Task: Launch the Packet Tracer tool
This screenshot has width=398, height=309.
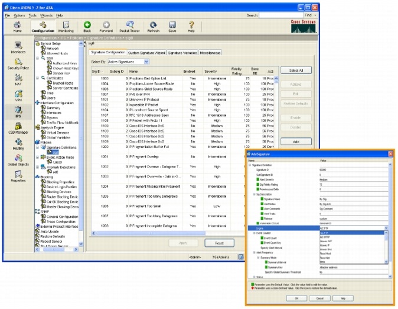Action: click(130, 27)
